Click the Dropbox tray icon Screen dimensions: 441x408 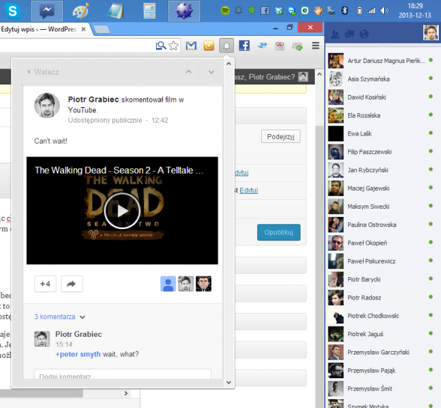[x=278, y=11]
